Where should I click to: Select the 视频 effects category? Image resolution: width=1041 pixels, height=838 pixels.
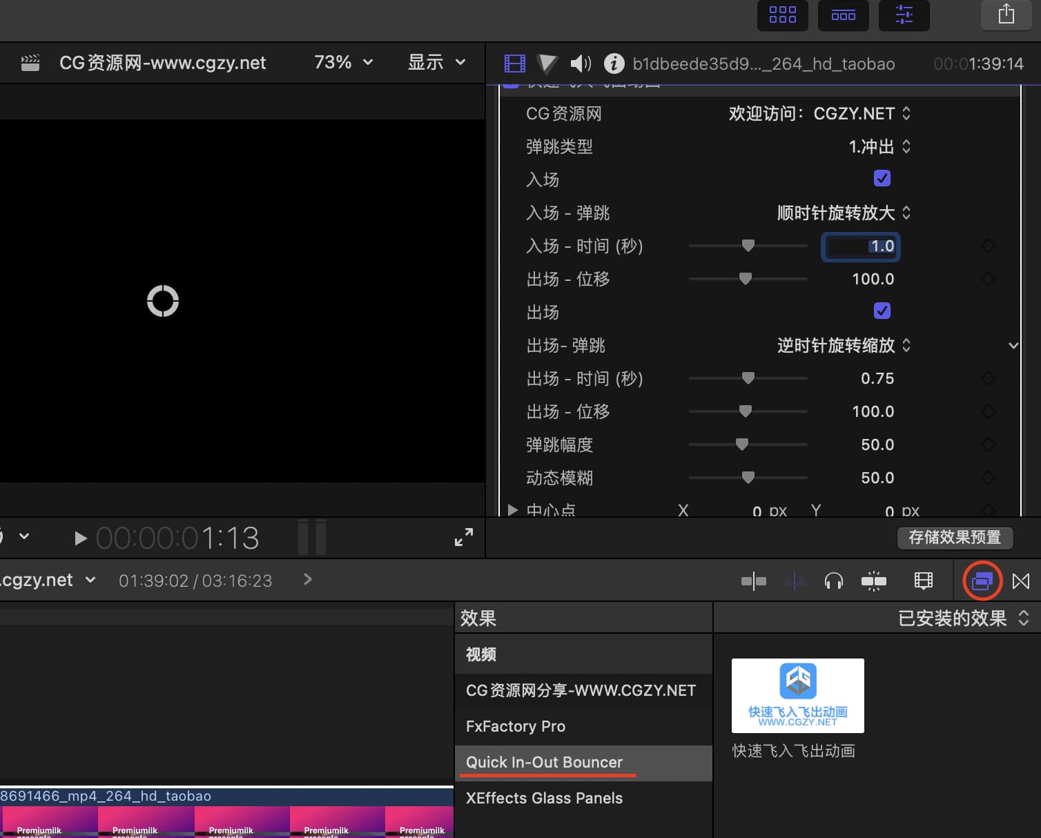pyautogui.click(x=583, y=654)
